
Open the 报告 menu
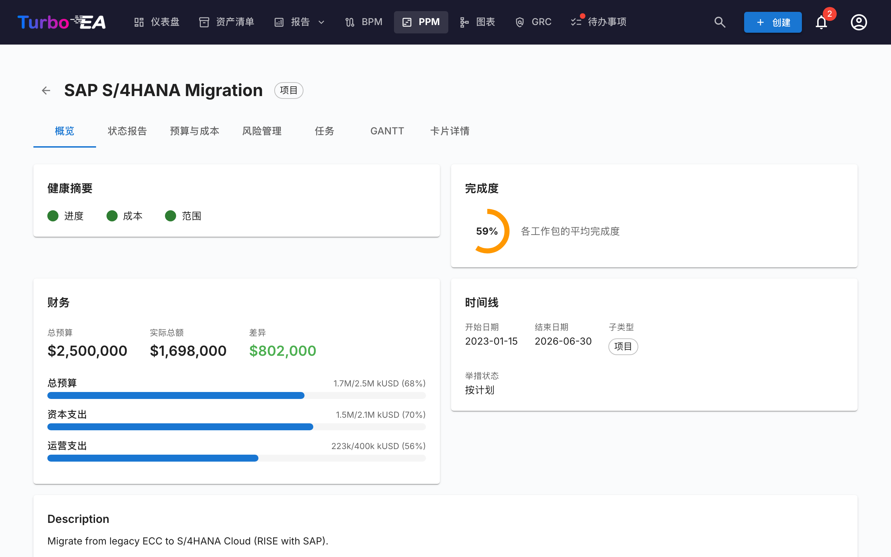click(300, 22)
